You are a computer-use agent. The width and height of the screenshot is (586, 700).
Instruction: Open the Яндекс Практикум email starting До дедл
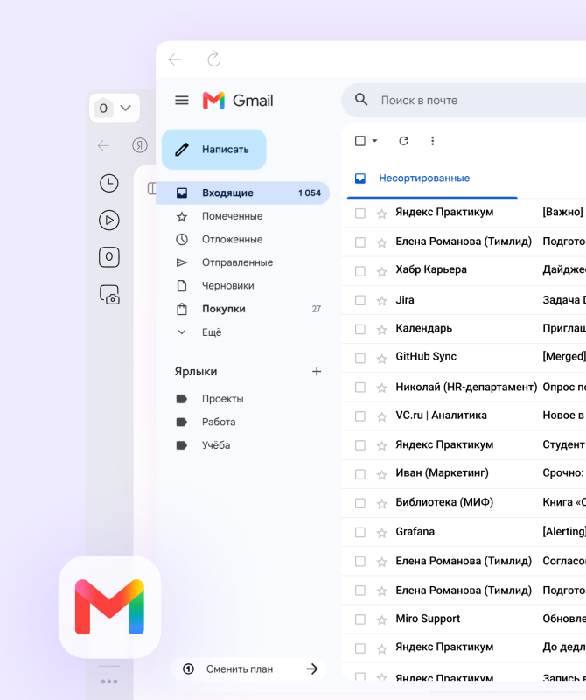click(x=464, y=647)
